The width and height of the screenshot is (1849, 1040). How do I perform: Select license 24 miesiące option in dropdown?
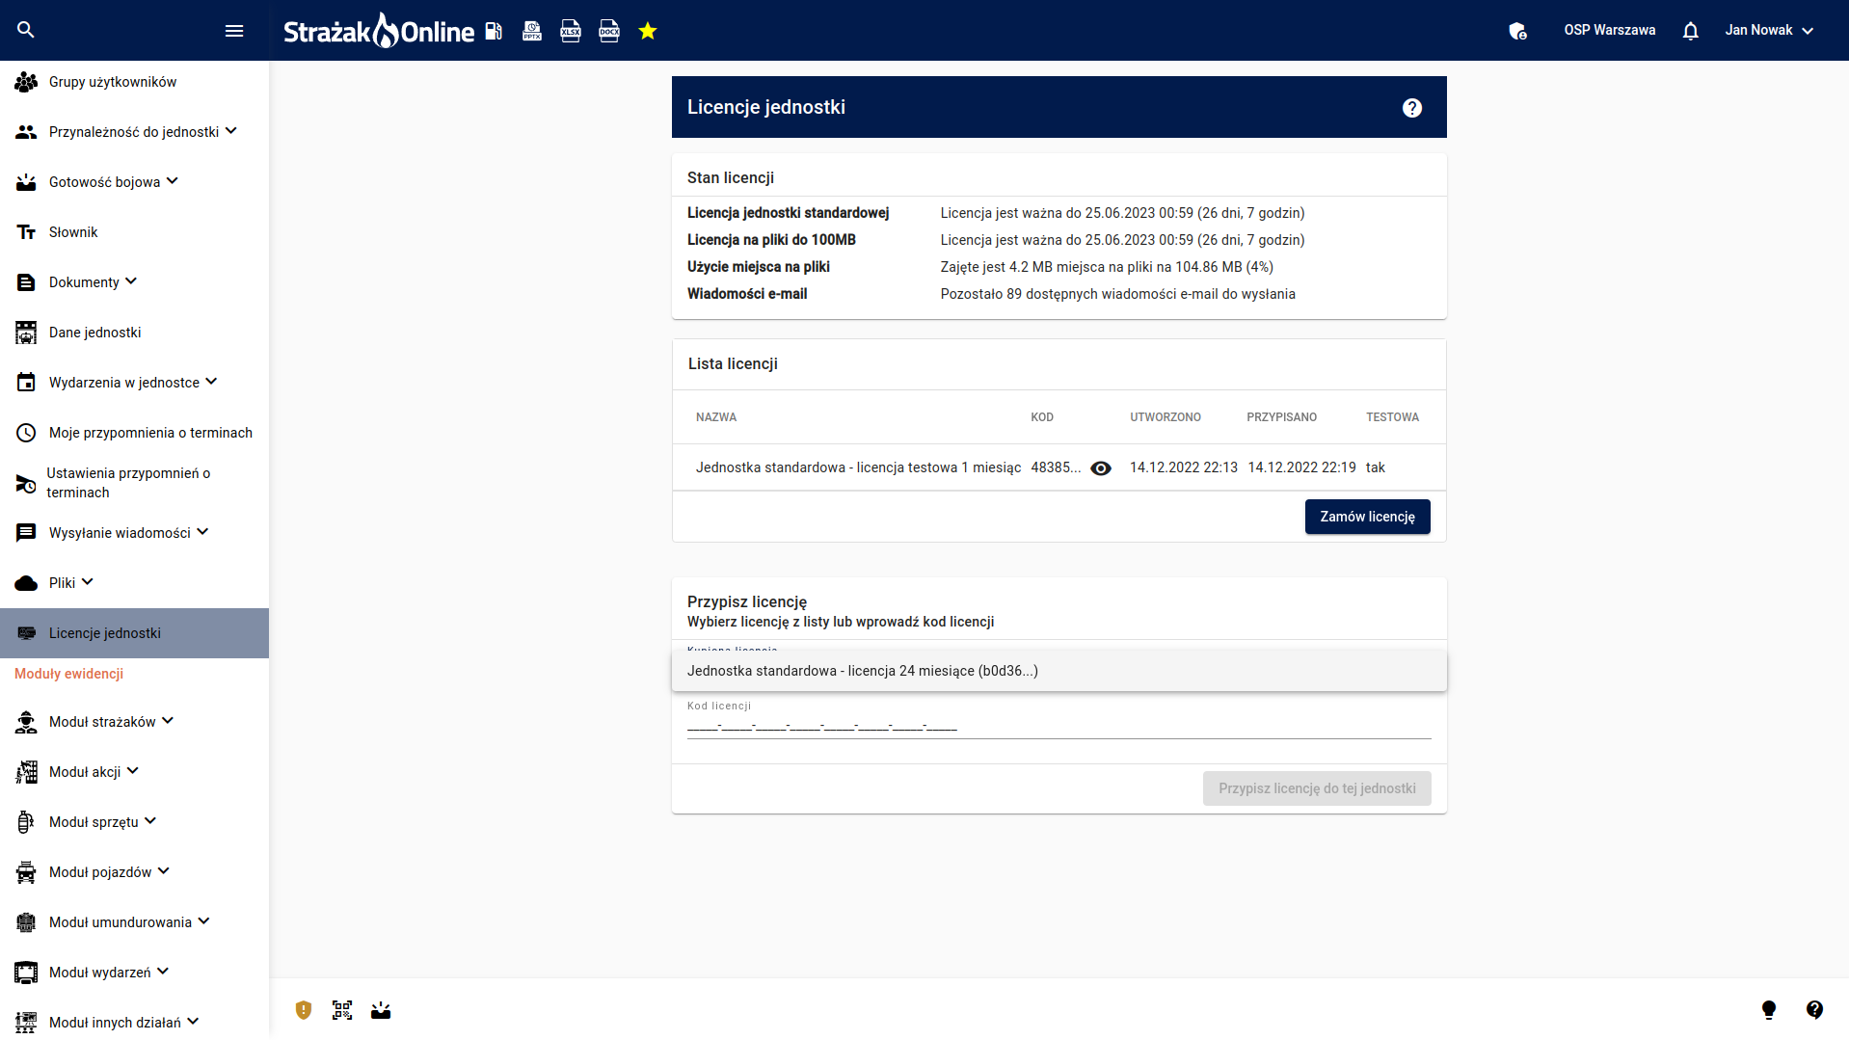tap(1058, 671)
